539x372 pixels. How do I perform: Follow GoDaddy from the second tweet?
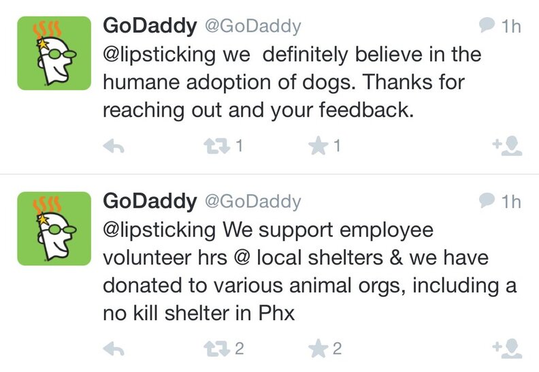click(506, 349)
